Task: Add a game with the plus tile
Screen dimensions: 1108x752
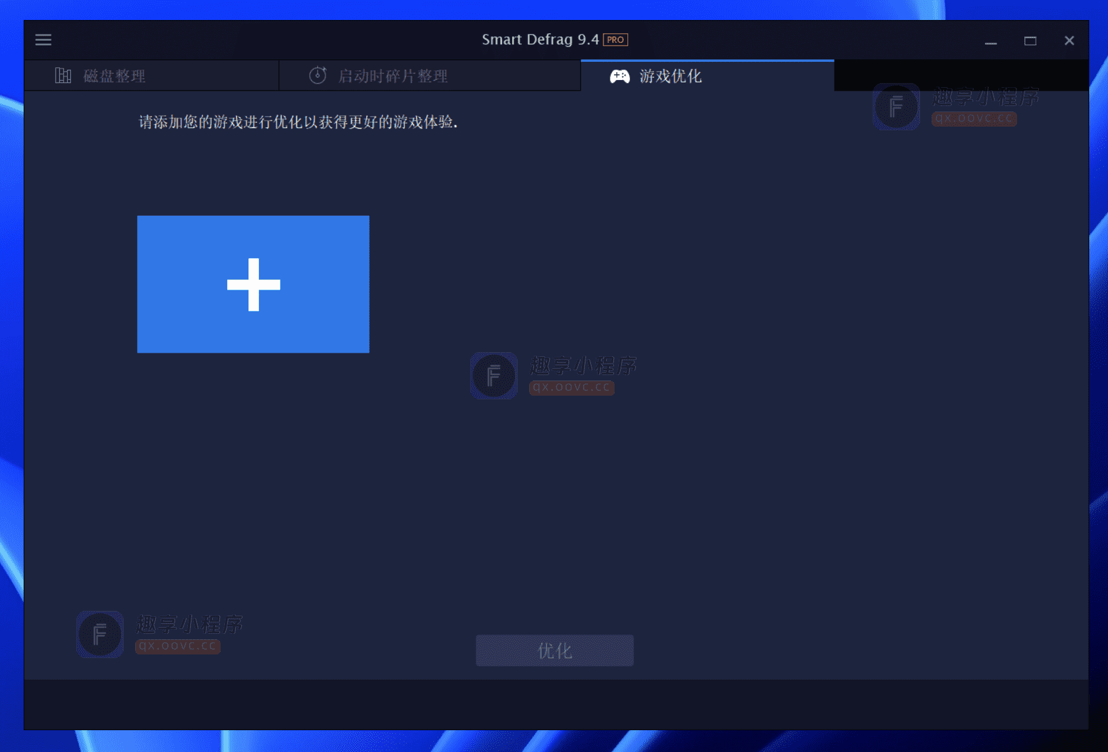Action: tap(253, 284)
